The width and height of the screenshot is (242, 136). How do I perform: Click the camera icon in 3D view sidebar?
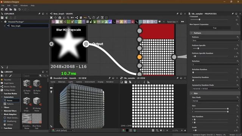click(51, 88)
